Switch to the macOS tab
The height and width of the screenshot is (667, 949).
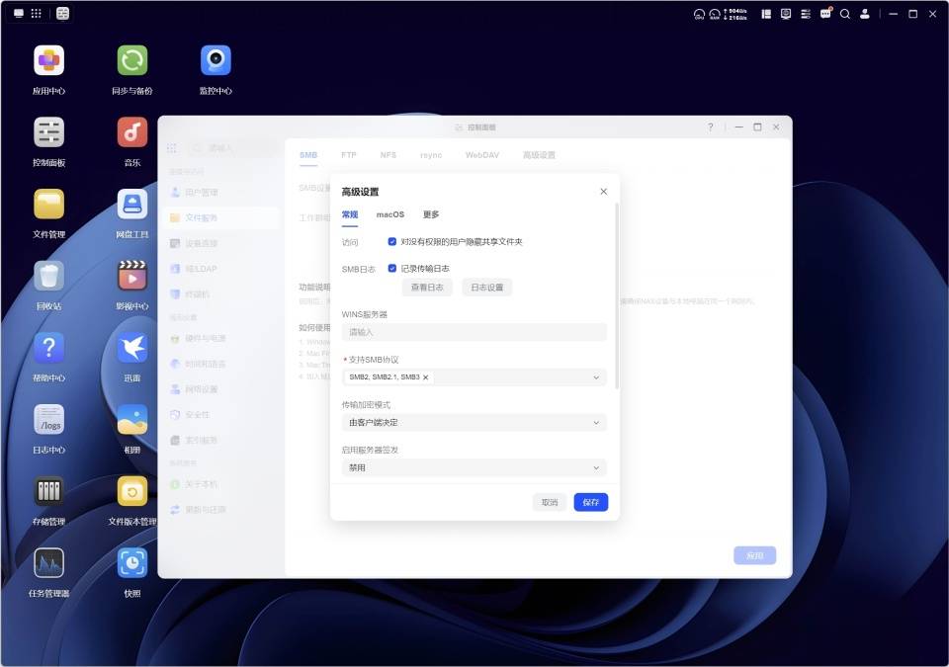390,214
